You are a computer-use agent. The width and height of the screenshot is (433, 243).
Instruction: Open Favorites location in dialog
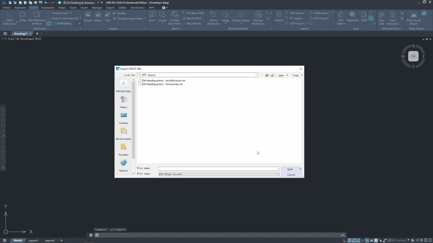tap(123, 150)
